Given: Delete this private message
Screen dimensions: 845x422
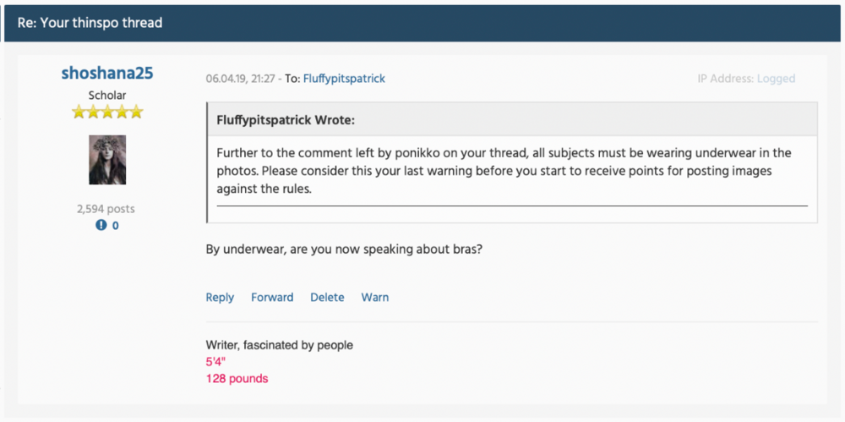Looking at the screenshot, I should point(327,298).
